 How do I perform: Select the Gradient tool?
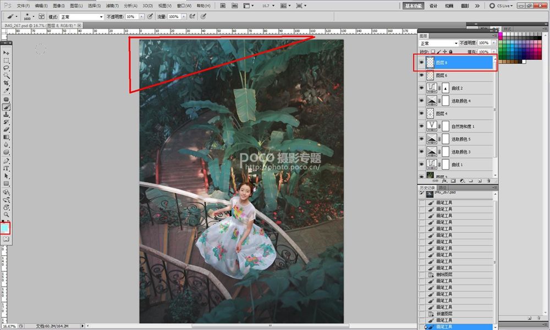click(x=6, y=137)
